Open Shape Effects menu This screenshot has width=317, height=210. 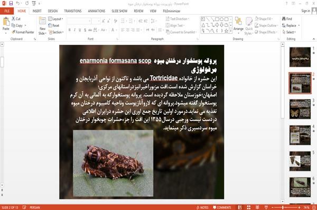coord(266,32)
